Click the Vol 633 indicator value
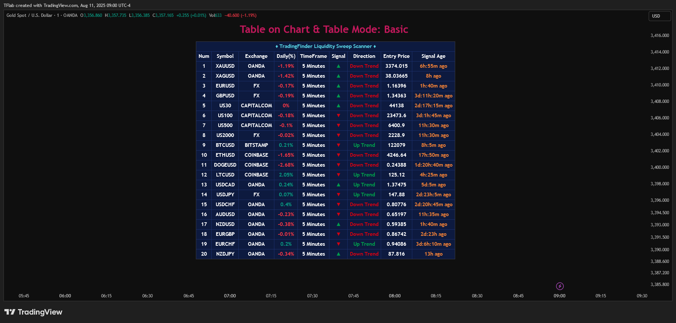The image size is (676, 323). tap(215, 15)
